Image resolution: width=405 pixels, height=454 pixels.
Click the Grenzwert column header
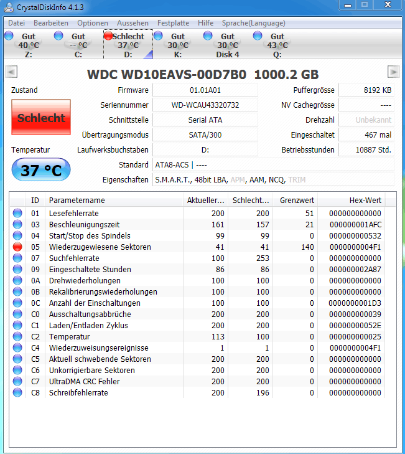[296, 201]
